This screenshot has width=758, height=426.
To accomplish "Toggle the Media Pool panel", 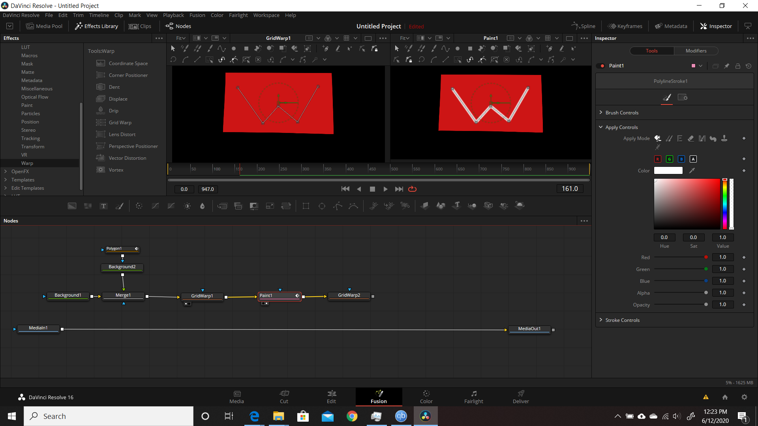I will [44, 26].
